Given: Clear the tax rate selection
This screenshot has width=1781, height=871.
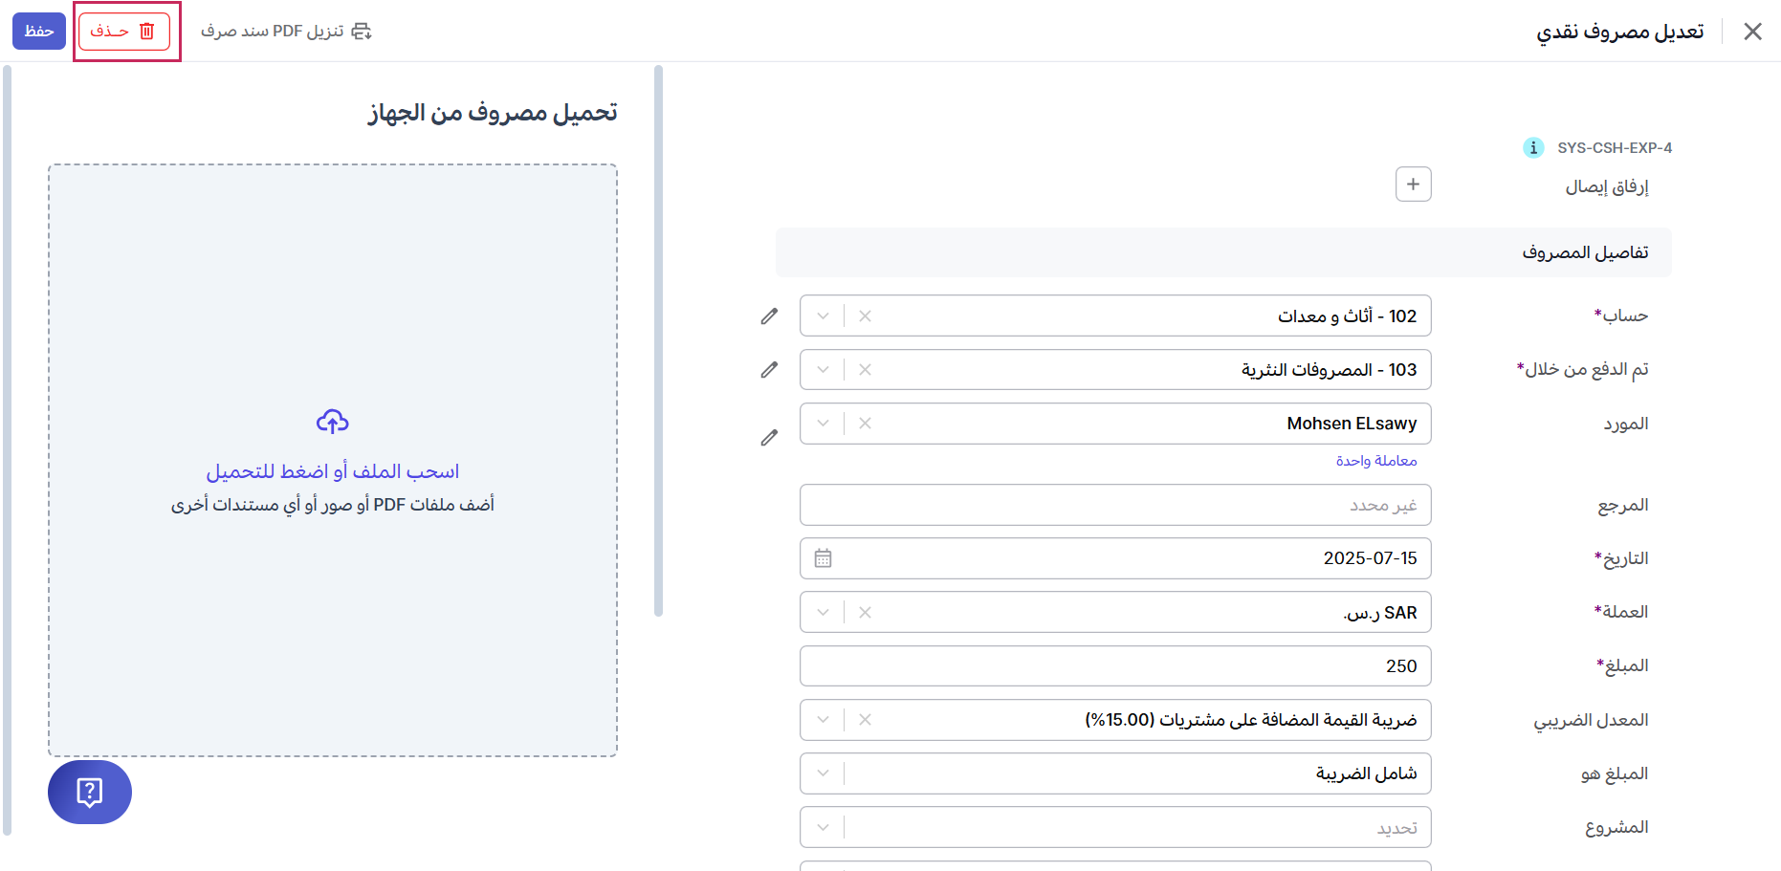Looking at the screenshot, I should 865,720.
